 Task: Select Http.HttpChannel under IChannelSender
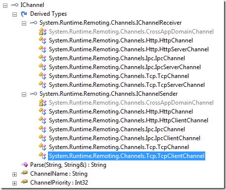tap(121, 112)
